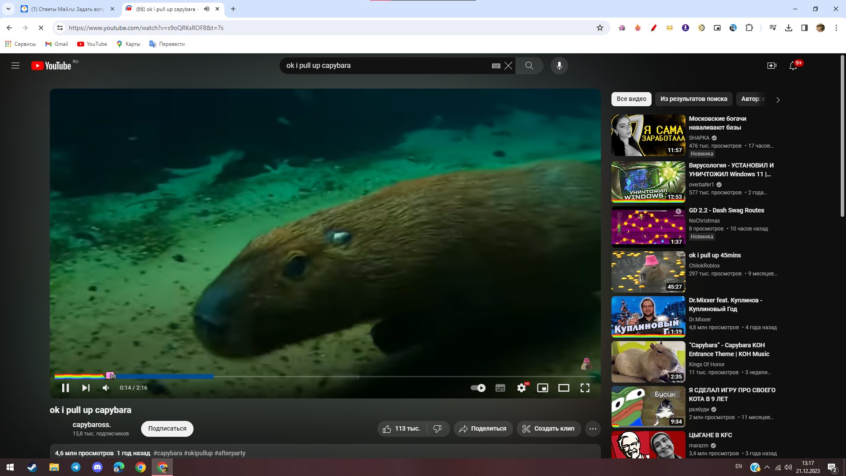Launch Steam from the taskbar
The width and height of the screenshot is (846, 476).
32,467
